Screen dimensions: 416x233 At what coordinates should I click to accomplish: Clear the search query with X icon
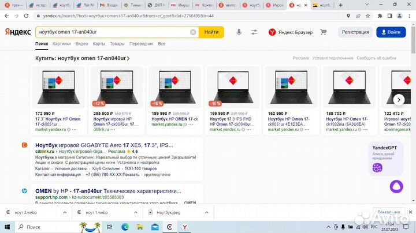click(x=193, y=32)
